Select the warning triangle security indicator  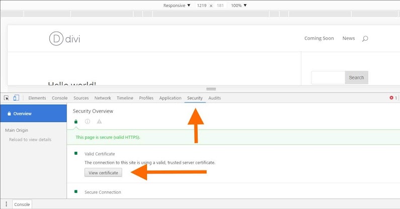99,122
